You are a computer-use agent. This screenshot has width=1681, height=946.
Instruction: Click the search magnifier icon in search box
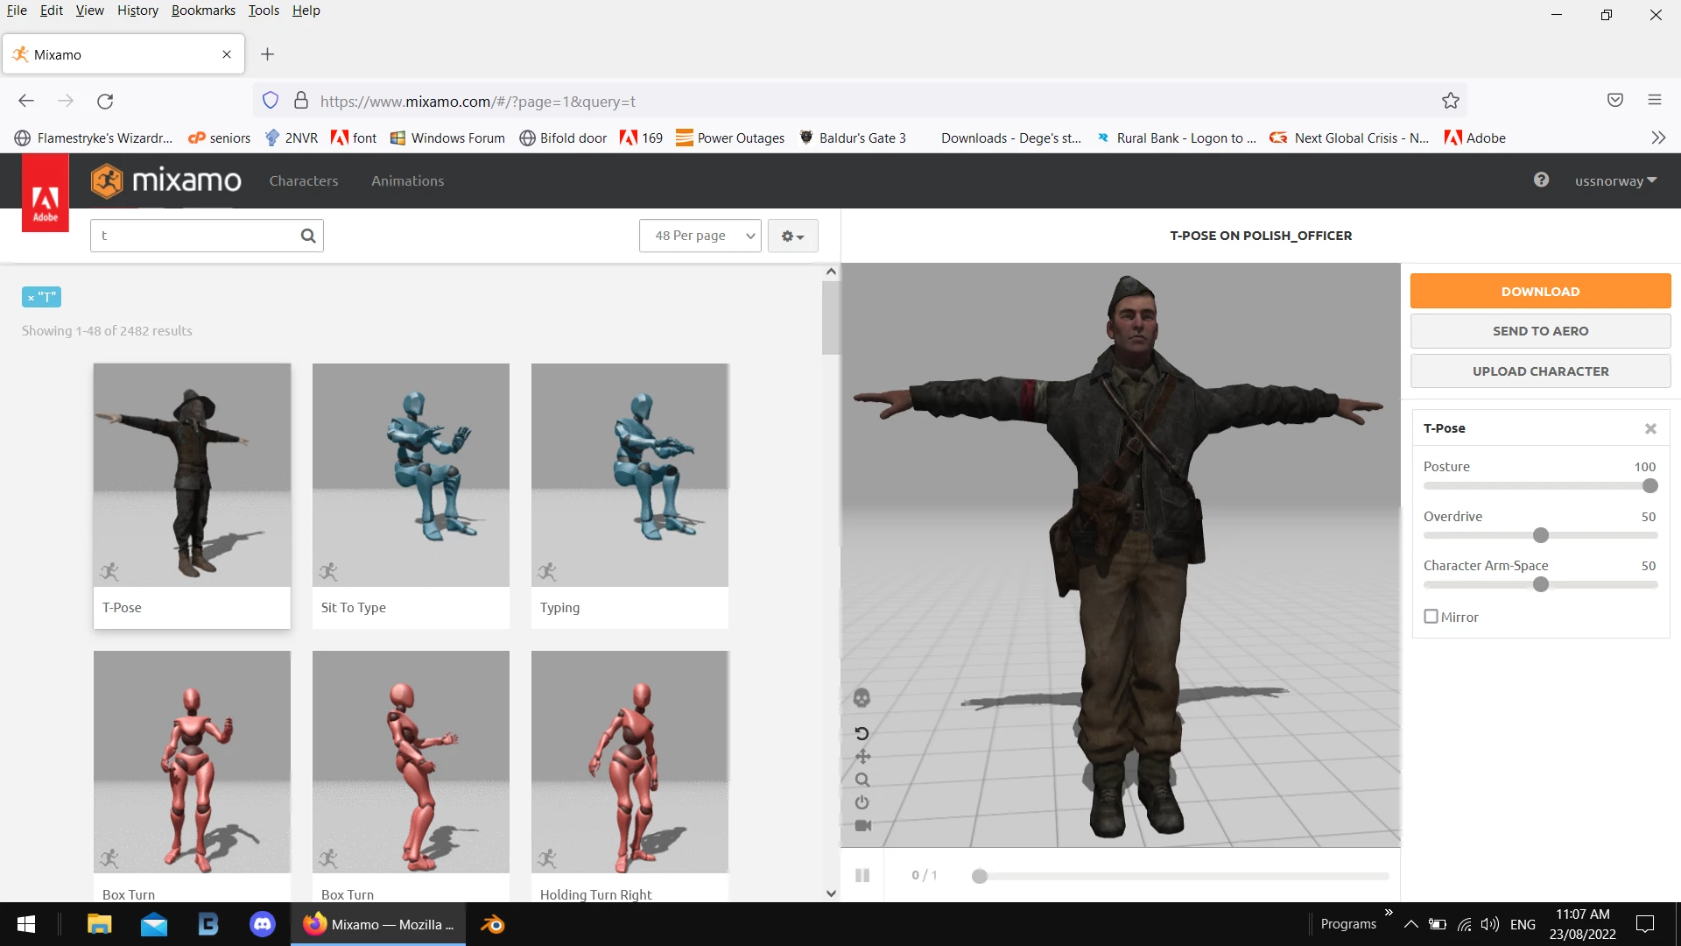point(308,236)
